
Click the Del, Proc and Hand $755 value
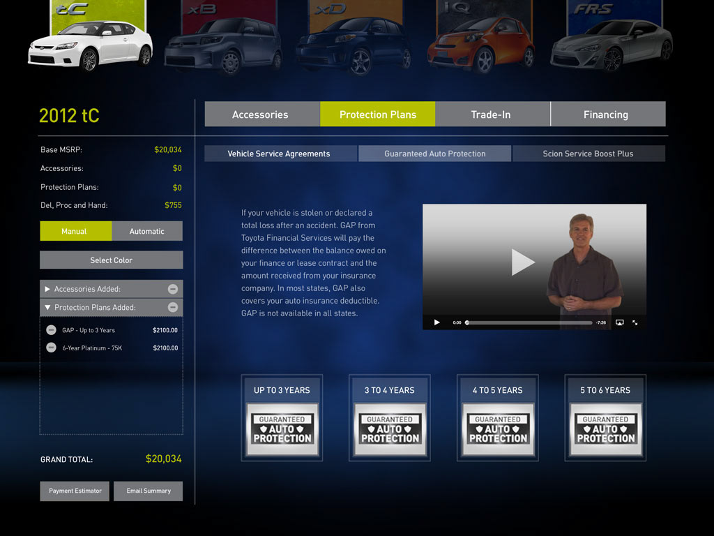coord(173,205)
